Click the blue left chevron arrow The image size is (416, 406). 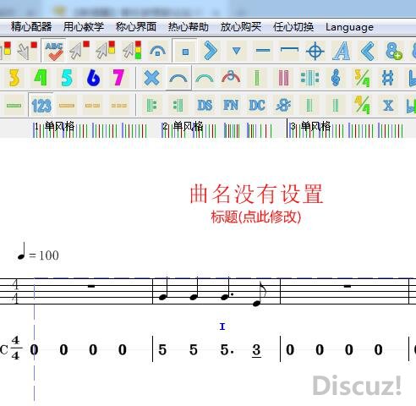(368, 51)
